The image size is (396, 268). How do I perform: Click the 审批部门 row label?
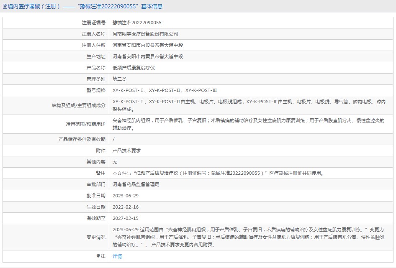96,184
